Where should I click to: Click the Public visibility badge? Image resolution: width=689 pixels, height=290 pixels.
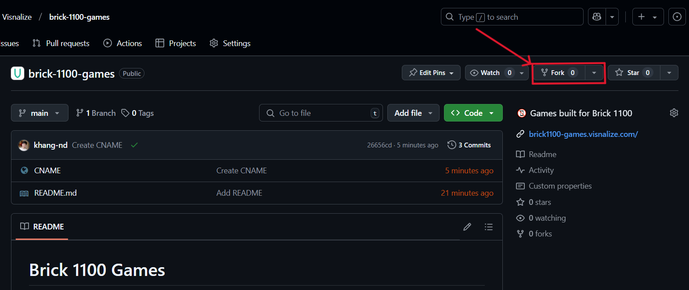(x=132, y=73)
